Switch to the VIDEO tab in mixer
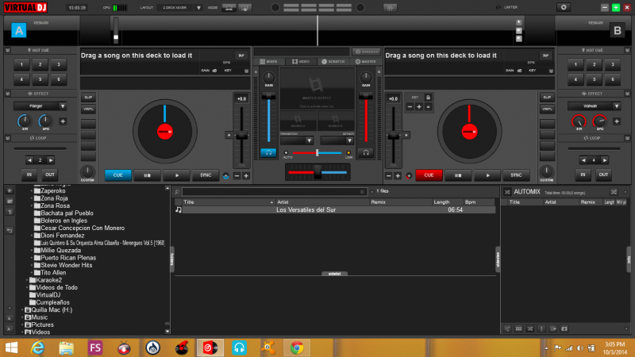 pyautogui.click(x=301, y=61)
